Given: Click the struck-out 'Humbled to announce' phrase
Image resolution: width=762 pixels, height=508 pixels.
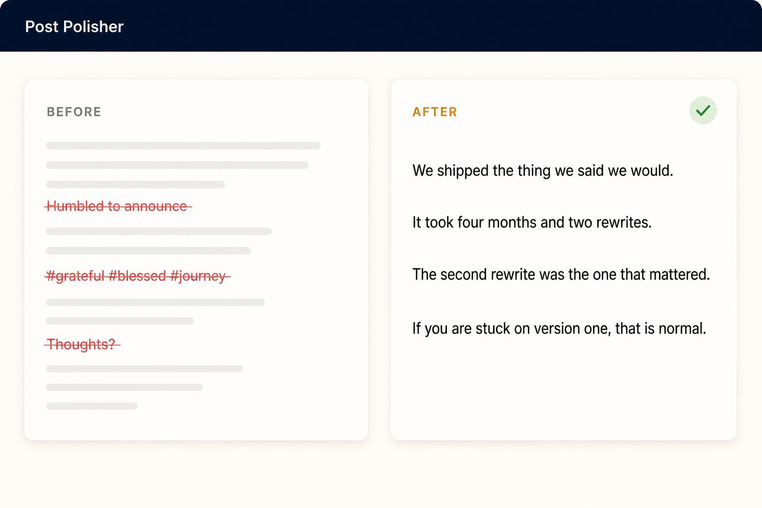Looking at the screenshot, I should [118, 206].
